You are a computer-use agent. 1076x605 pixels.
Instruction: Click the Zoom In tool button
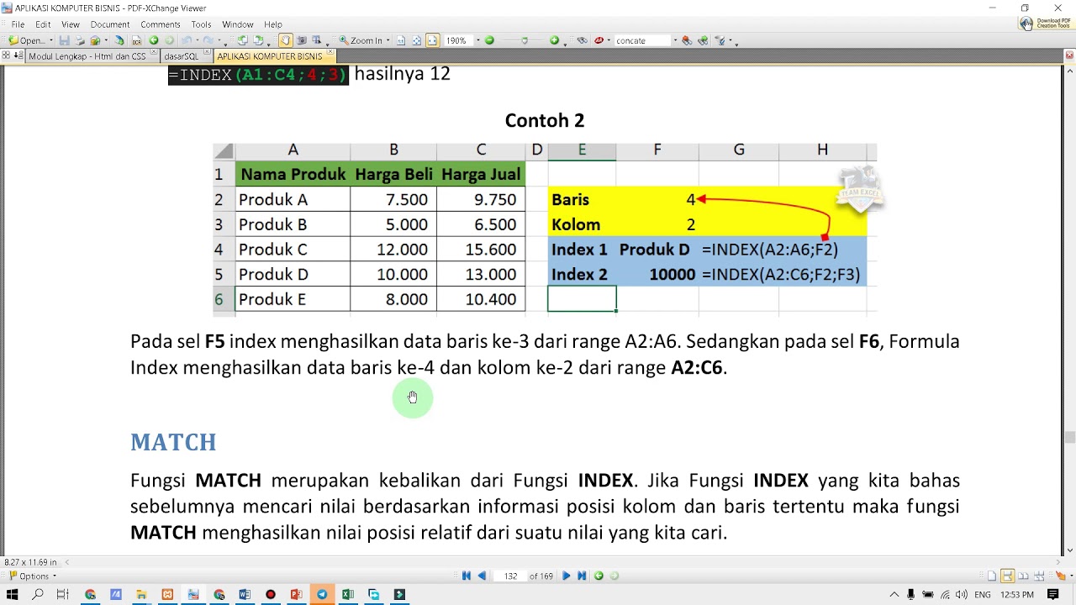click(x=361, y=40)
